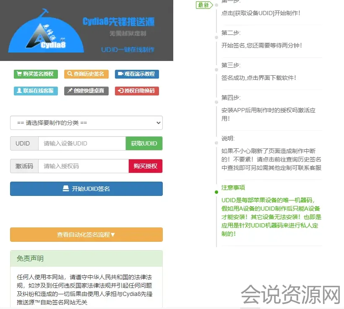Screen dimensions: 344x309
Task: Click the 第三步 timeline heading
Action: (231, 65)
